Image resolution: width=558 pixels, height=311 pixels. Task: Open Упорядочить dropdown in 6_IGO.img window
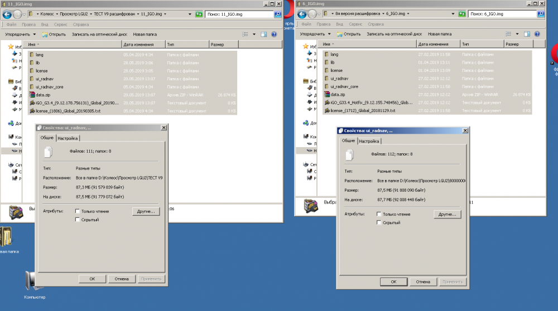point(315,34)
